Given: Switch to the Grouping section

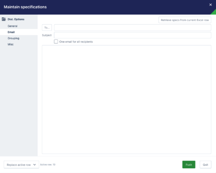Looking at the screenshot, I should pos(13,38).
